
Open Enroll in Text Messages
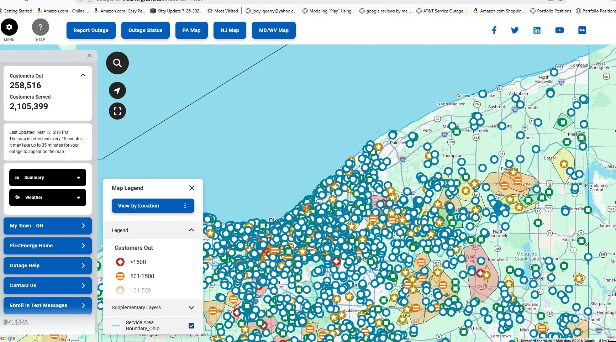pos(48,305)
